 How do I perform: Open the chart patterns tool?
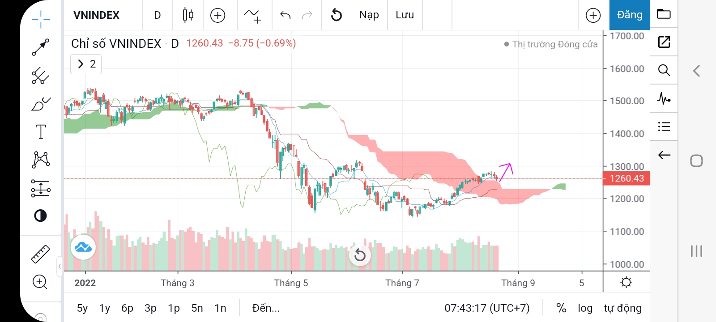point(41,160)
